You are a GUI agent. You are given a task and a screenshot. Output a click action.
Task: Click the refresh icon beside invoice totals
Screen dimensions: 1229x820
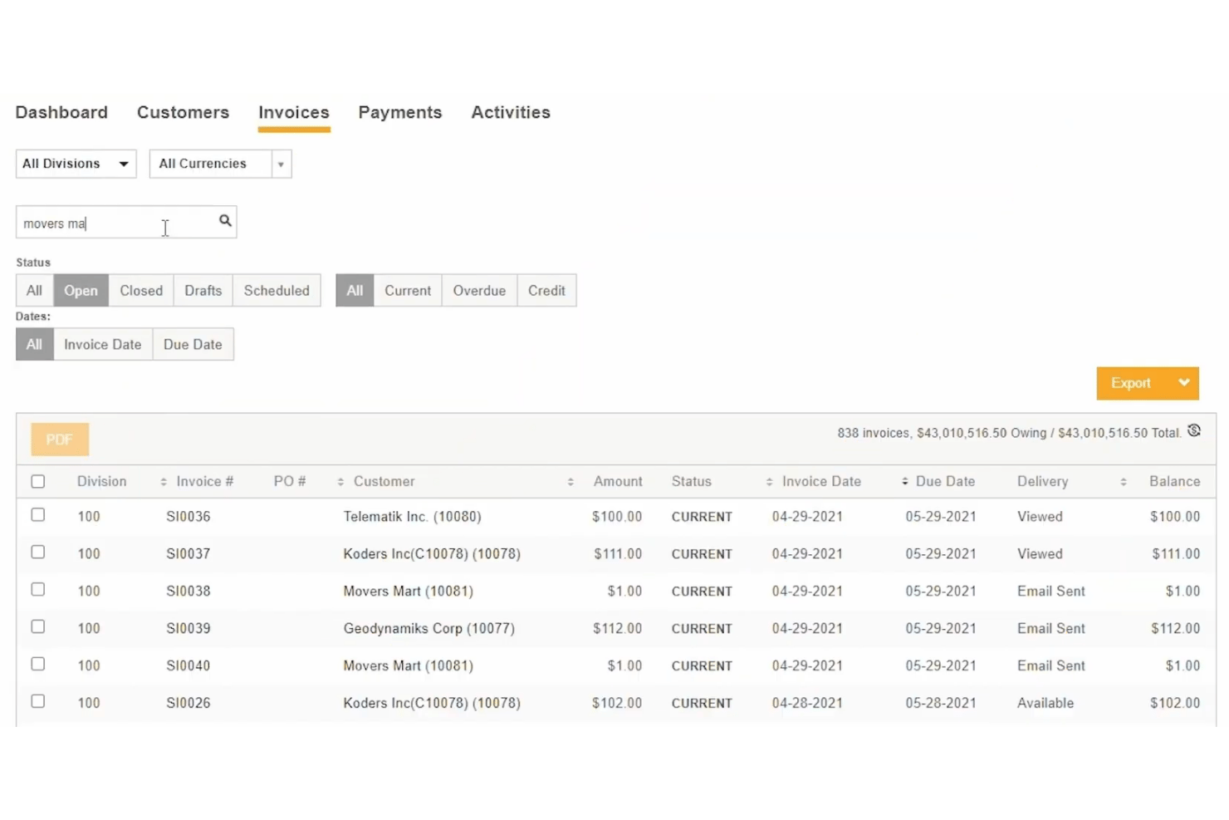(1194, 430)
